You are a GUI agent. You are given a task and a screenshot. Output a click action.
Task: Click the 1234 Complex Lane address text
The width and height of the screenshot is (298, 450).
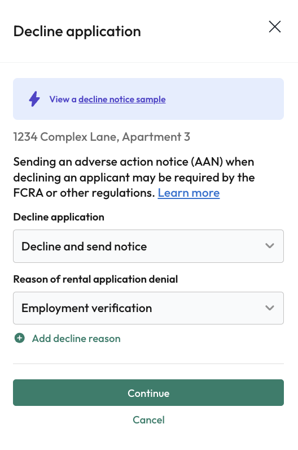pyautogui.click(x=102, y=137)
